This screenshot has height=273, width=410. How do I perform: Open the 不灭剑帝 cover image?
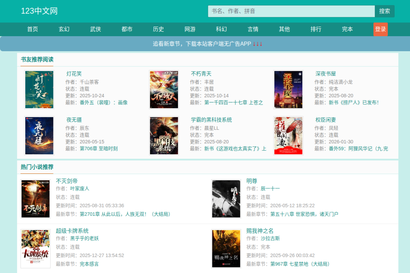[36, 199]
